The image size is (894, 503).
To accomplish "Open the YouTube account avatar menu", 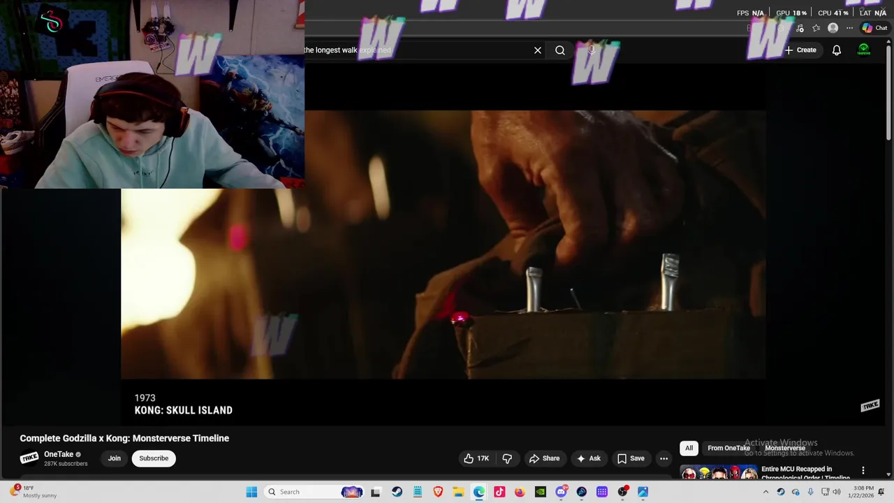I will point(864,50).
